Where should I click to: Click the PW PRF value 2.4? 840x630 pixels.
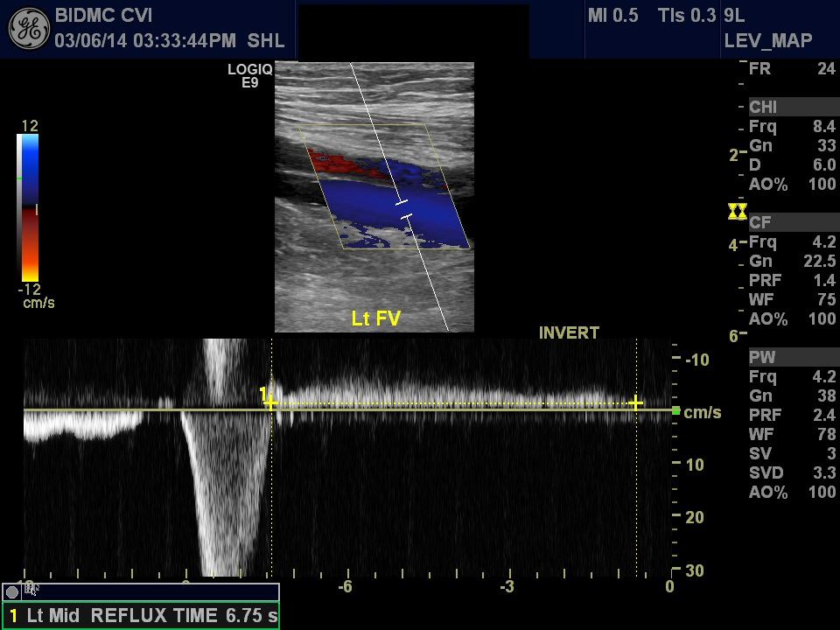pyautogui.click(x=825, y=415)
